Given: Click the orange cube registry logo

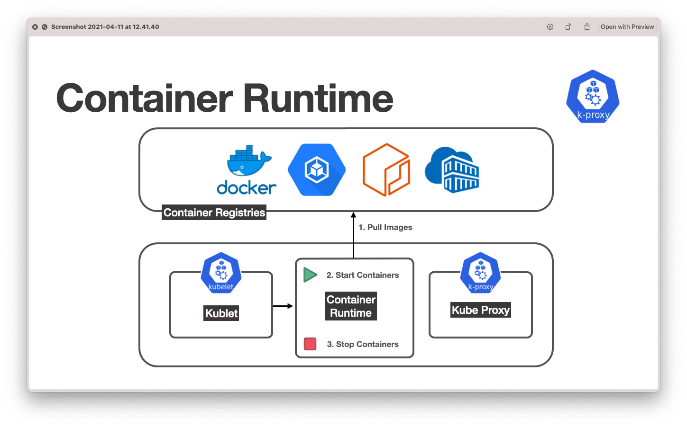Looking at the screenshot, I should coord(386,170).
